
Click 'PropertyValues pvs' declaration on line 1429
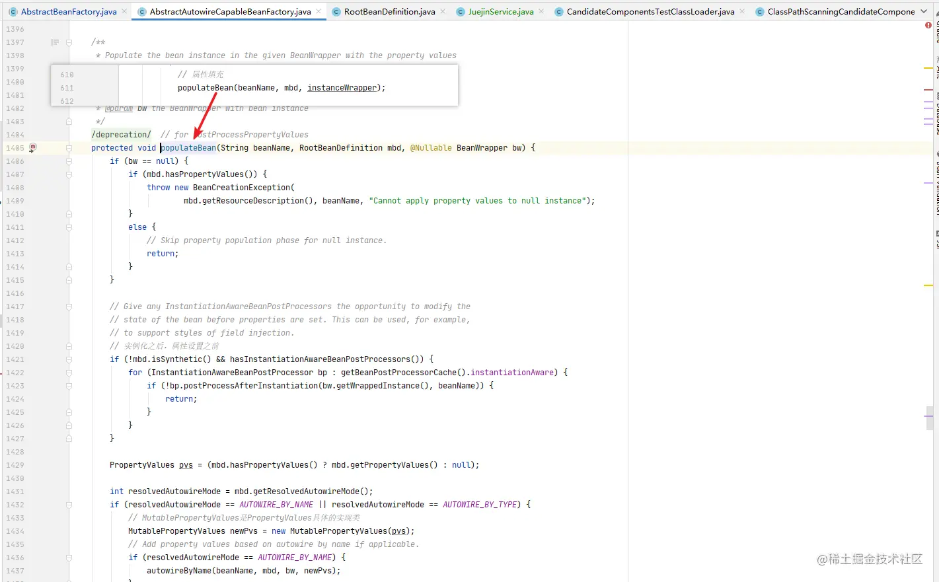click(151, 465)
